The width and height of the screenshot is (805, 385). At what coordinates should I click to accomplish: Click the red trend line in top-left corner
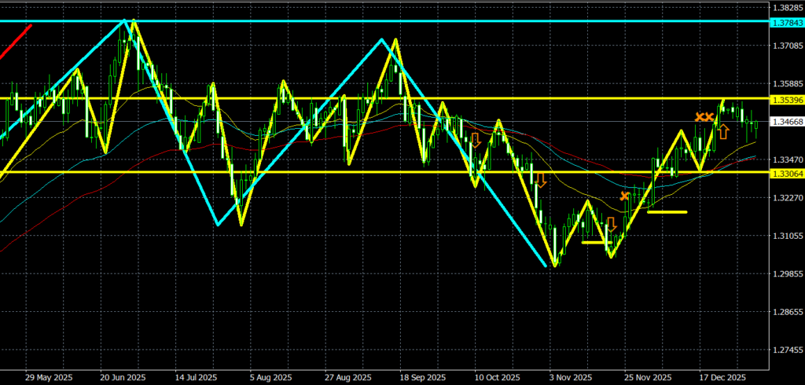tap(16, 42)
